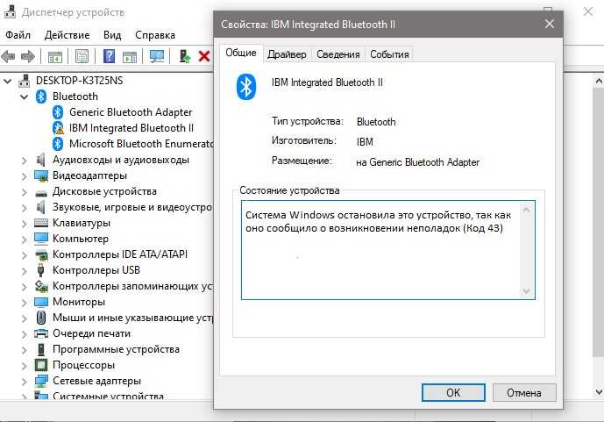This screenshot has height=422, width=604.
Task: Click the IBM Integrated Bluetooth II warning icon
Action: point(58,128)
